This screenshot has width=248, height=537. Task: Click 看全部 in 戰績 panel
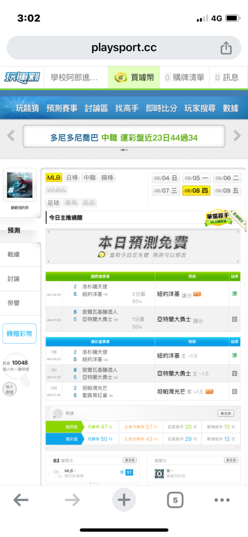click(x=226, y=413)
